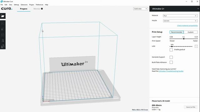Open the Material PLA dropdown

180,16
